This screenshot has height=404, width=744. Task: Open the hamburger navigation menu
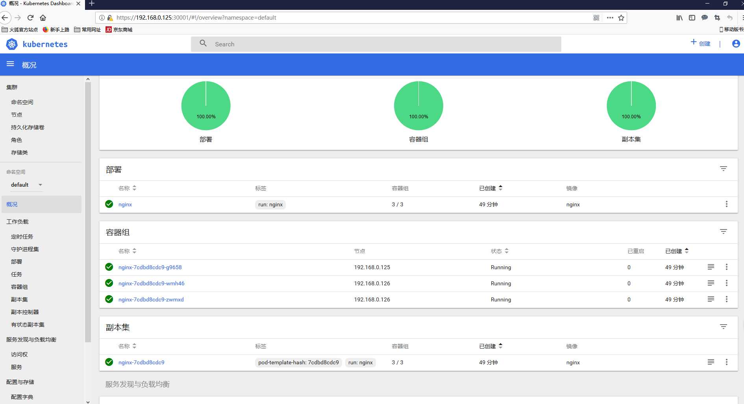point(10,64)
